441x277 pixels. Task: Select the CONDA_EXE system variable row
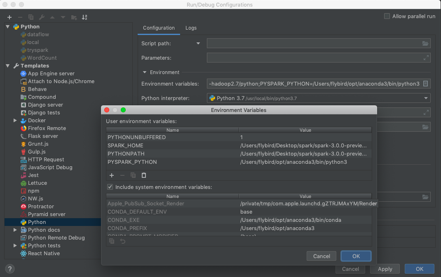[x=239, y=220]
